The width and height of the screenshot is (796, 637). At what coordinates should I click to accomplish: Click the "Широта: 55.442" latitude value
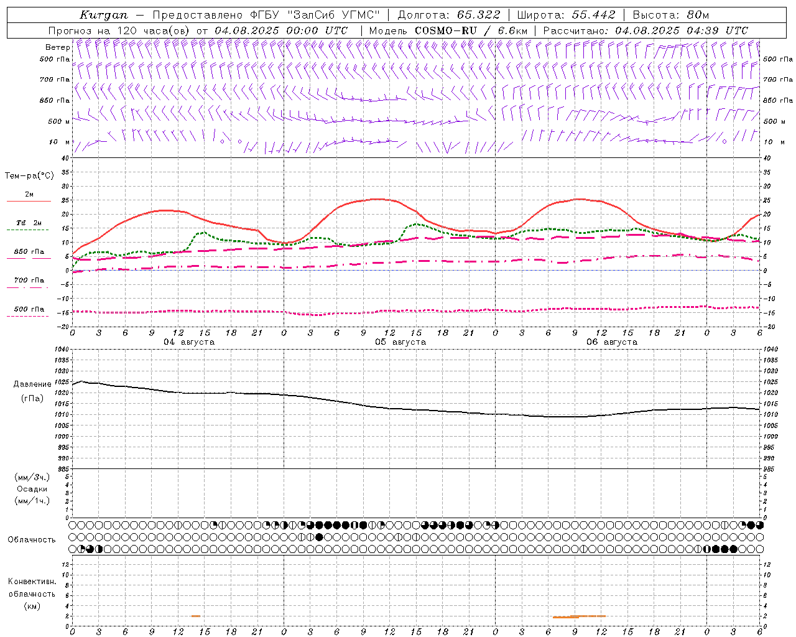pos(566,15)
